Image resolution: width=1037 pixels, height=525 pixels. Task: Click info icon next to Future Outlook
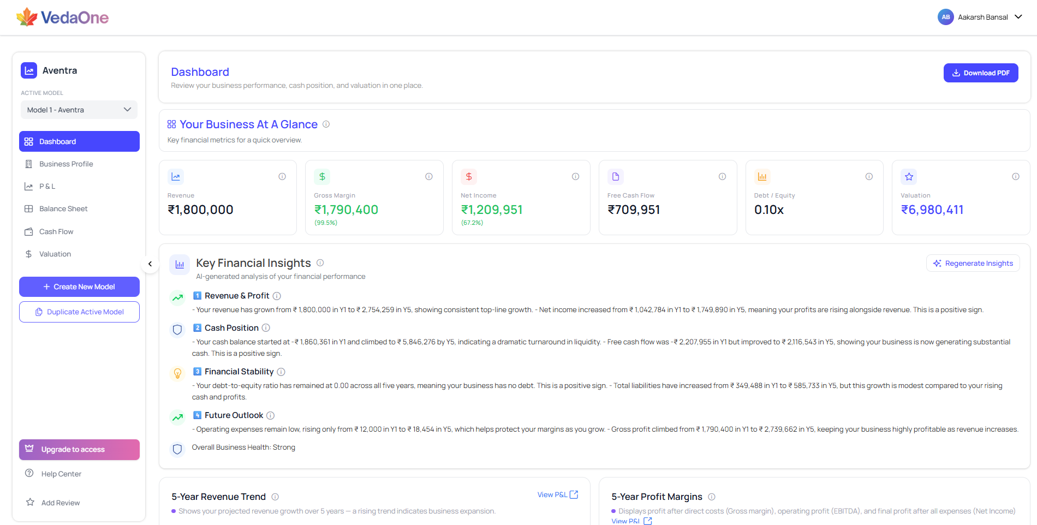pos(270,415)
